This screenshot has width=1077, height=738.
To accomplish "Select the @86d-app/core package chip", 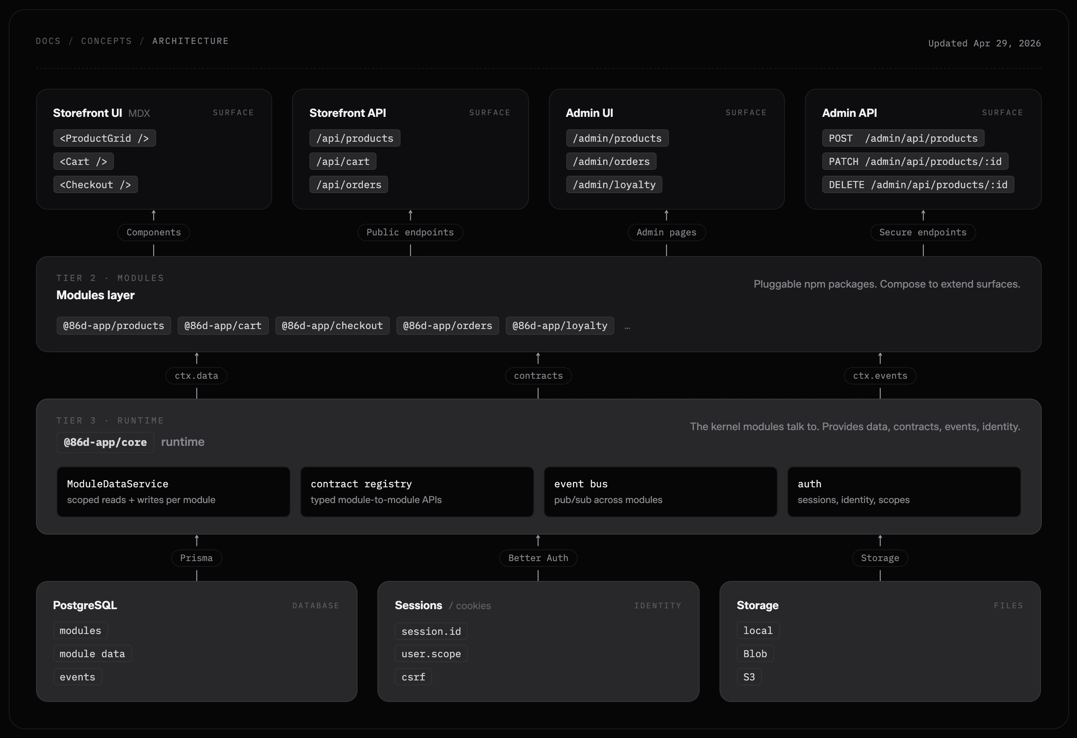I will click(x=105, y=442).
